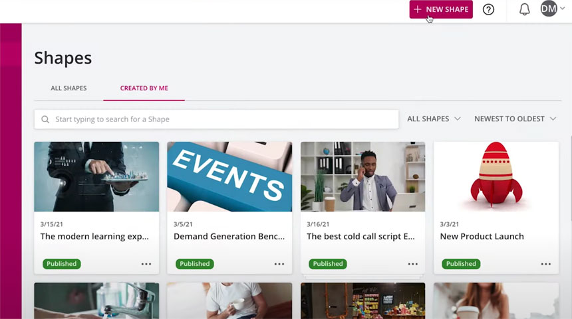Open the help question mark icon
This screenshot has height=319, width=572.
488,9
